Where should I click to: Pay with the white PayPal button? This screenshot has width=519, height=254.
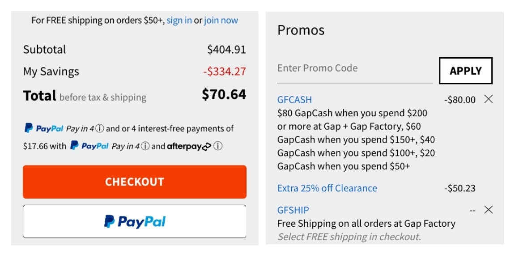tap(134, 221)
